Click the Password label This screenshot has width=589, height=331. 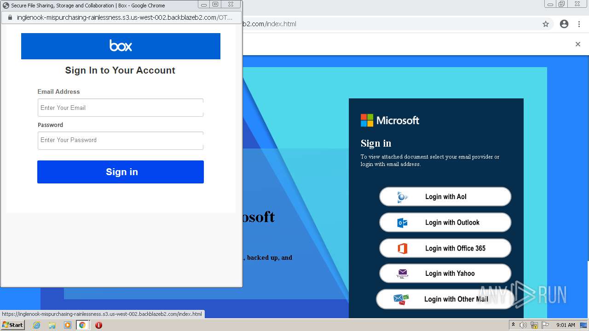coord(50,125)
